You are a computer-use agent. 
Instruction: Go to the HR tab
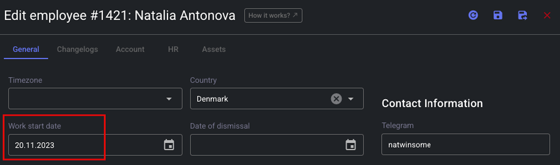(173, 49)
